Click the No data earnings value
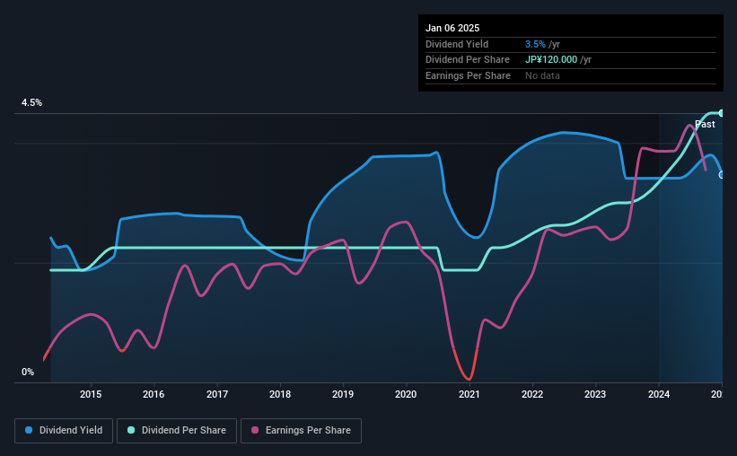 [x=542, y=75]
